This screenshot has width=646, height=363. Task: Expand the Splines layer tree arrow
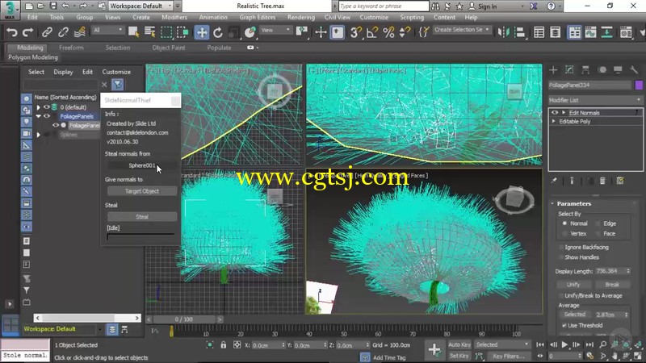click(x=38, y=135)
